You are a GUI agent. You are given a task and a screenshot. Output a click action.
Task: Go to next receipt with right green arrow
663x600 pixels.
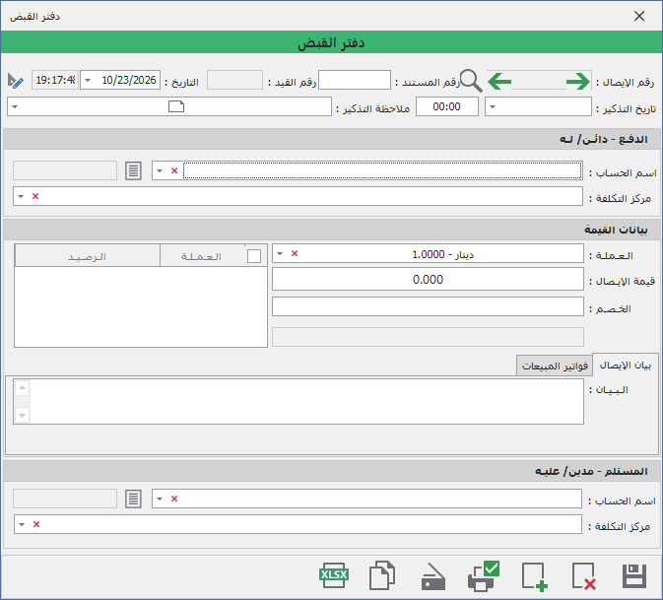577,81
